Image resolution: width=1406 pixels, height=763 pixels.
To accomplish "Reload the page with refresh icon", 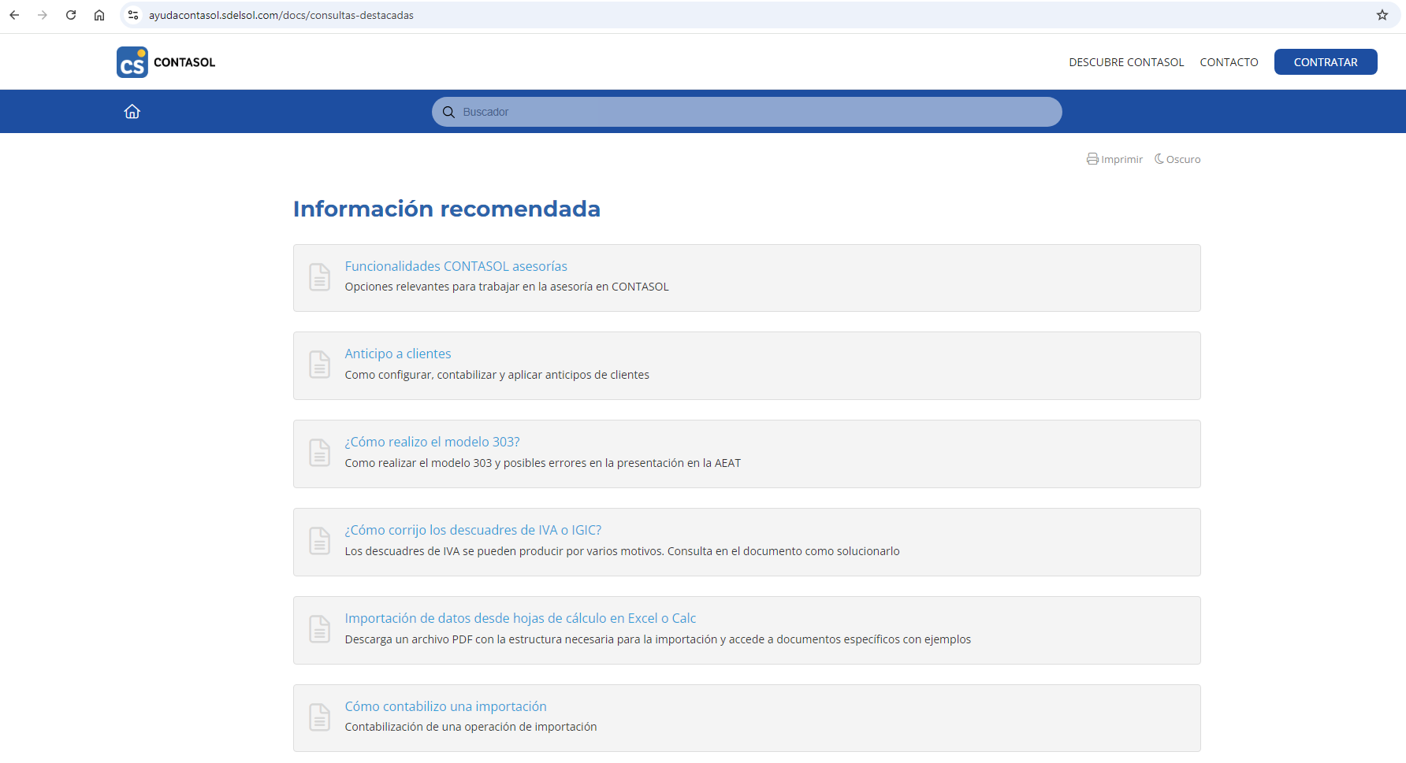I will tap(71, 15).
